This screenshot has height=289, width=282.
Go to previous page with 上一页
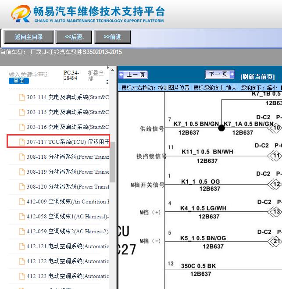tap(133, 75)
